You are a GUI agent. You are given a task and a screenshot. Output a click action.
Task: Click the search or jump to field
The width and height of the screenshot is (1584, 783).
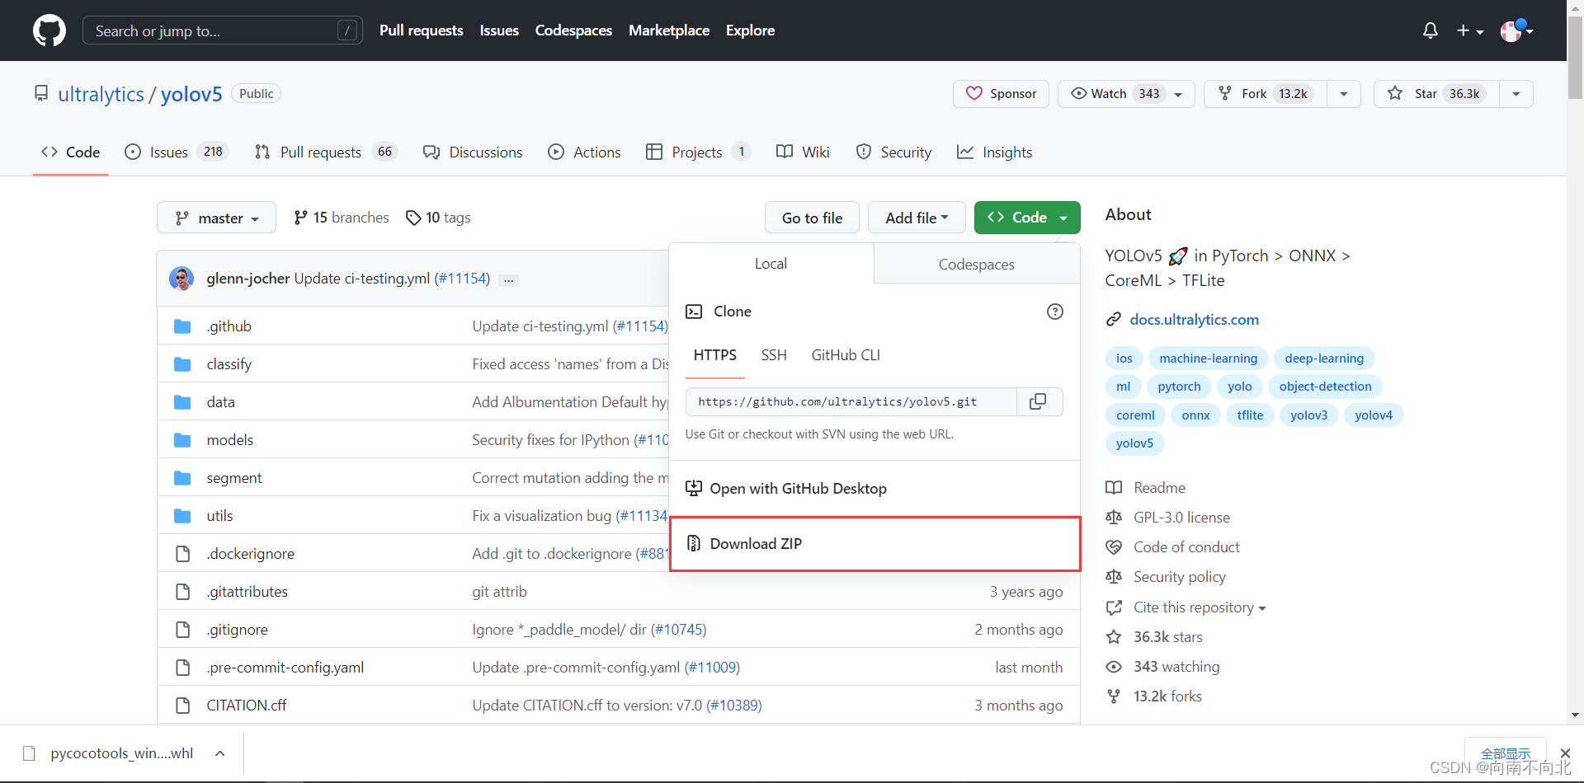223,30
